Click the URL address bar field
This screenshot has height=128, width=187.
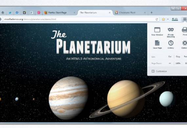click(79, 19)
